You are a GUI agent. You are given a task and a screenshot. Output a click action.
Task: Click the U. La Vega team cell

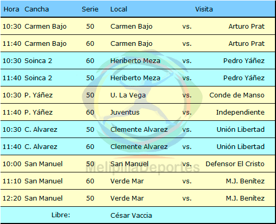tap(128, 95)
